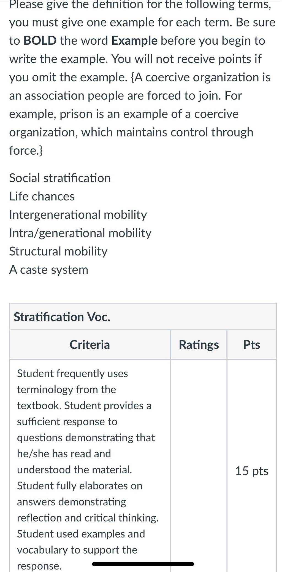Select the Ratings column header

[199, 345]
